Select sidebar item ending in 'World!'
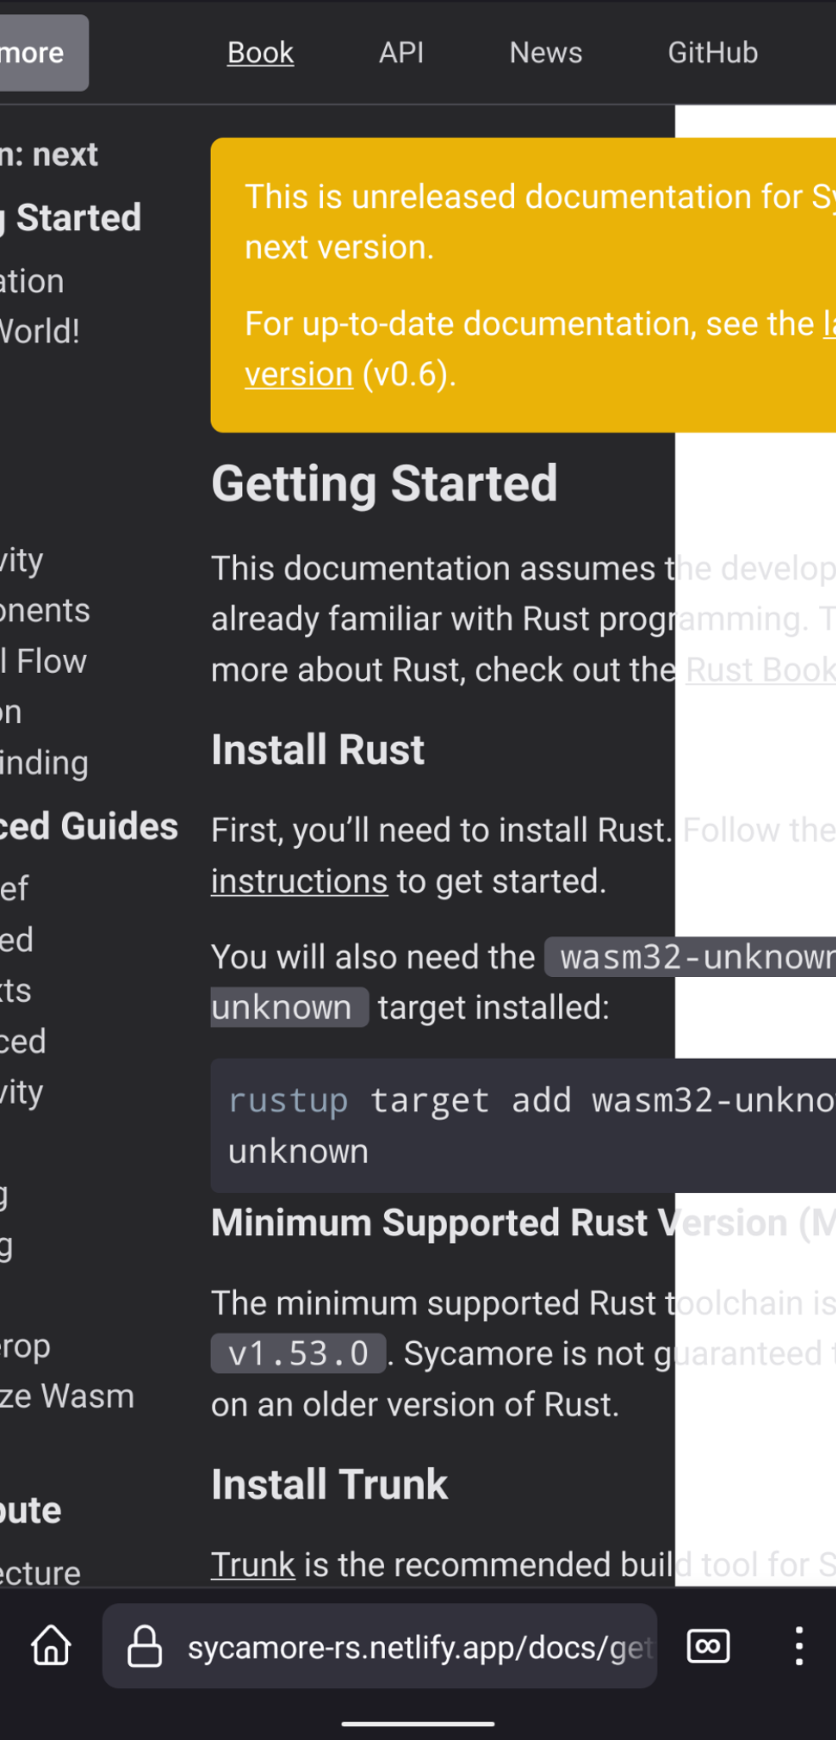Screen dimensions: 836x1740 tap(40, 331)
